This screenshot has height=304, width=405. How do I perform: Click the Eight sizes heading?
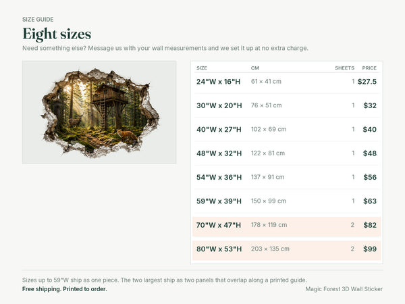pos(57,34)
